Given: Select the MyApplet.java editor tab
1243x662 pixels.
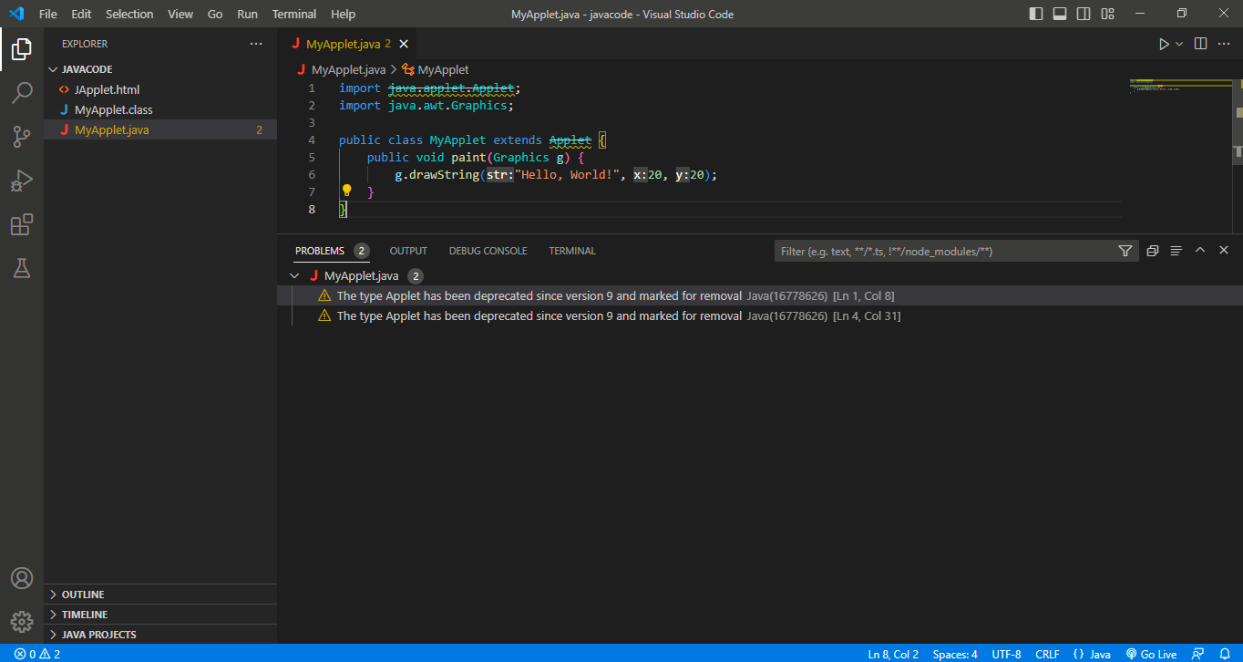Looking at the screenshot, I should (x=346, y=44).
